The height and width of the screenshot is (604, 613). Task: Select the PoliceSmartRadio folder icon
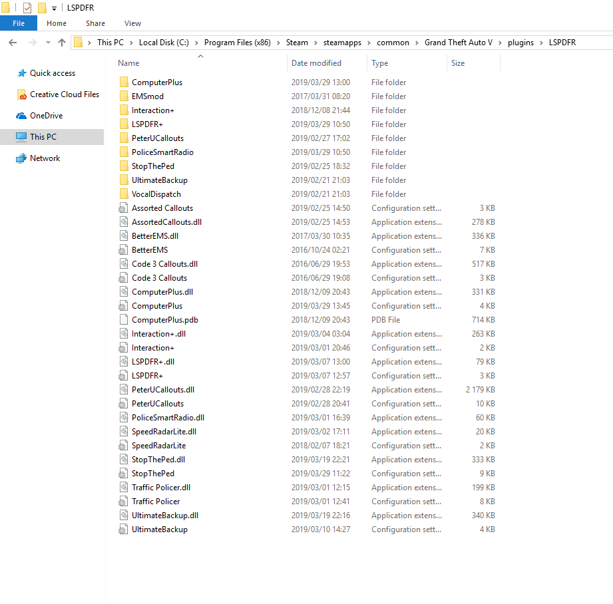(x=124, y=152)
